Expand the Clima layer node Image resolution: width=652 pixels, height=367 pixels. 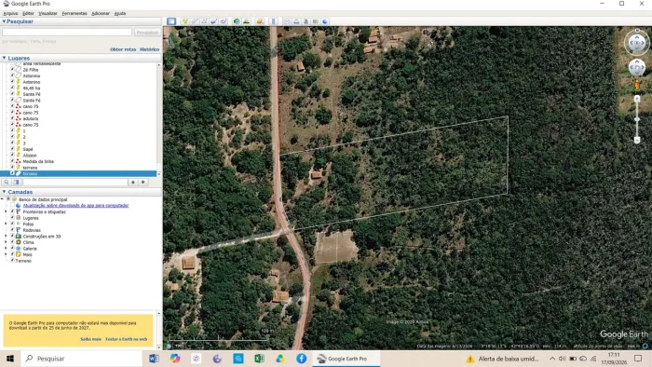6,242
